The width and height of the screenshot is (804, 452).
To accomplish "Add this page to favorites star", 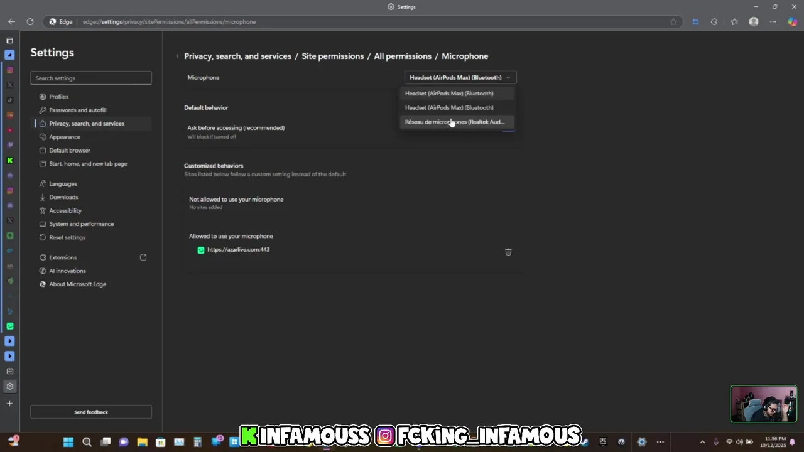I will click(x=673, y=21).
